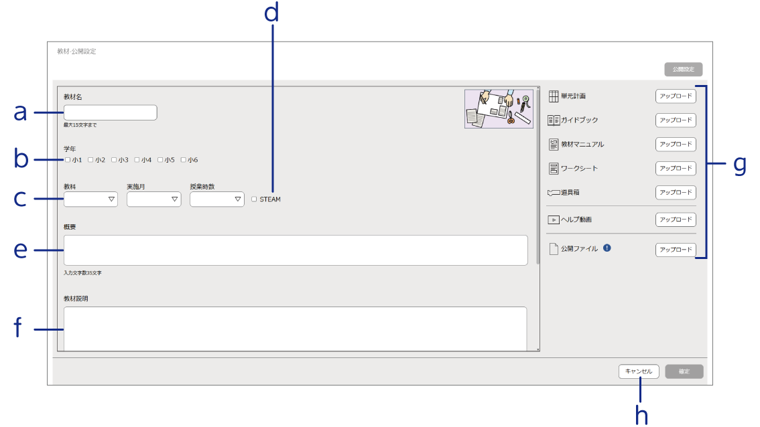Screen dimensions: 760x427
Task: Expand the 実施月 dropdown
Action: [x=154, y=199]
